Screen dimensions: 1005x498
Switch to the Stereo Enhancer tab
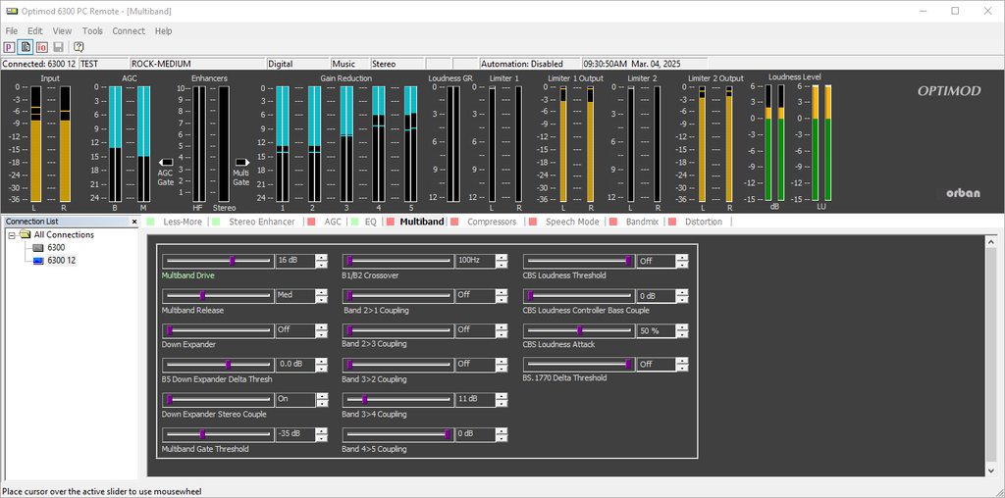261,223
